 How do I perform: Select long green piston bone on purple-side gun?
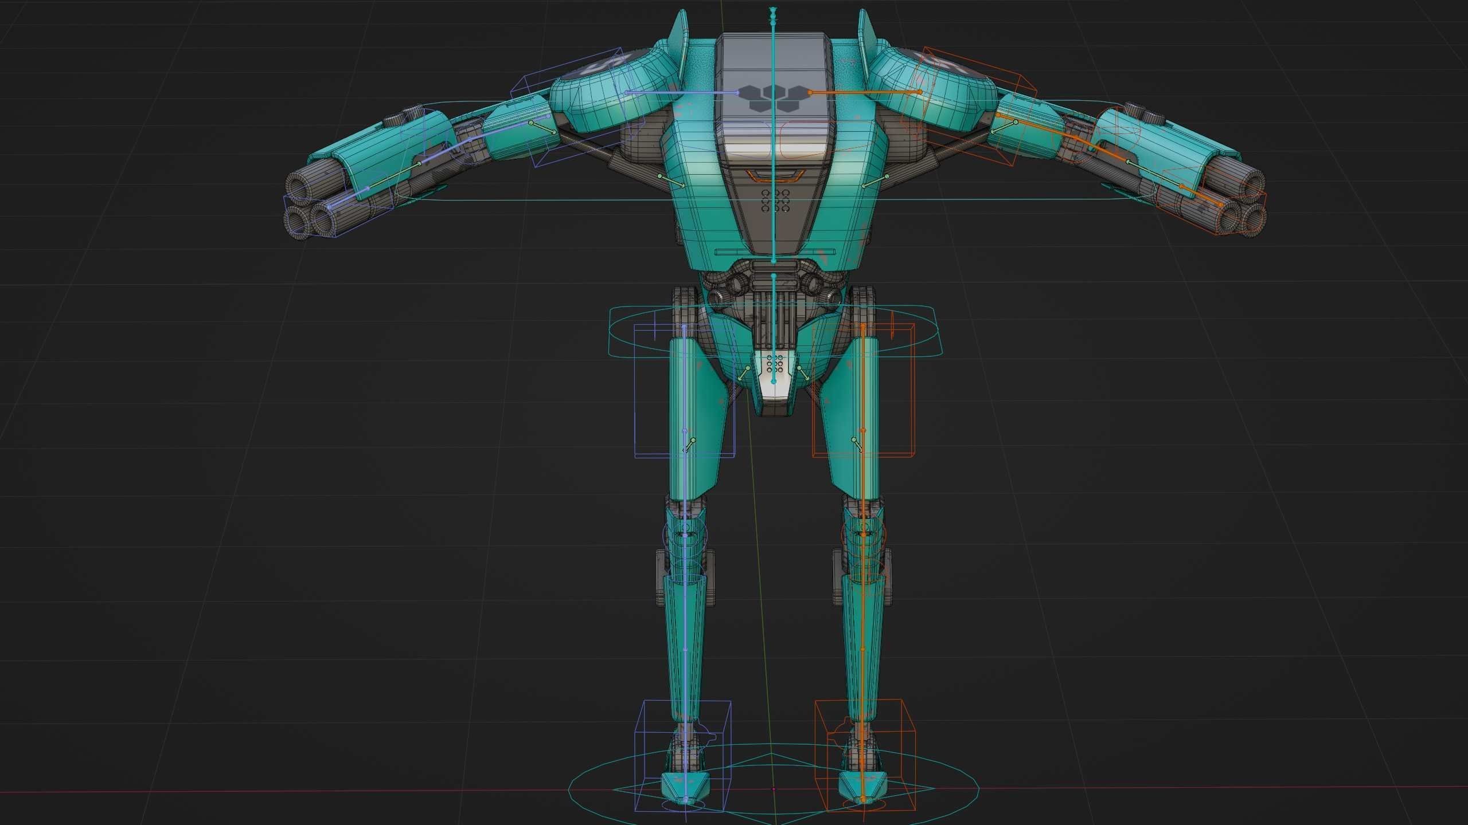point(393,176)
